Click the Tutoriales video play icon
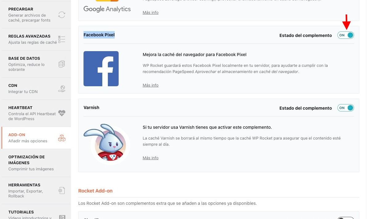The image size is (367, 219). (62, 217)
